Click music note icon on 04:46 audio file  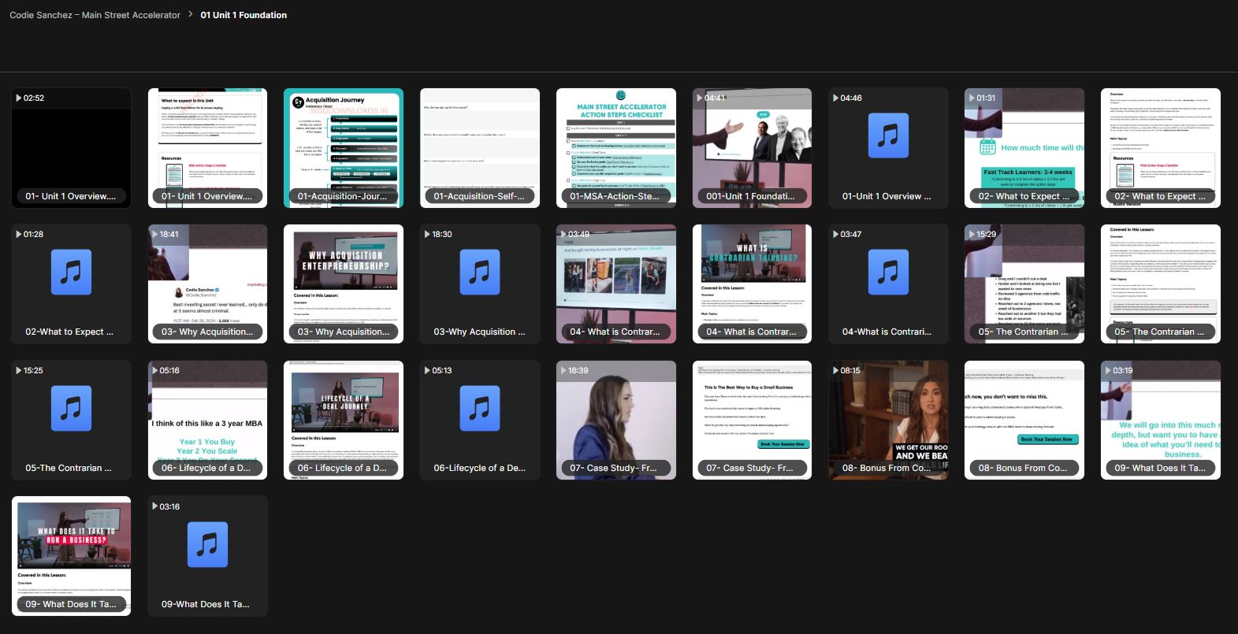888,136
